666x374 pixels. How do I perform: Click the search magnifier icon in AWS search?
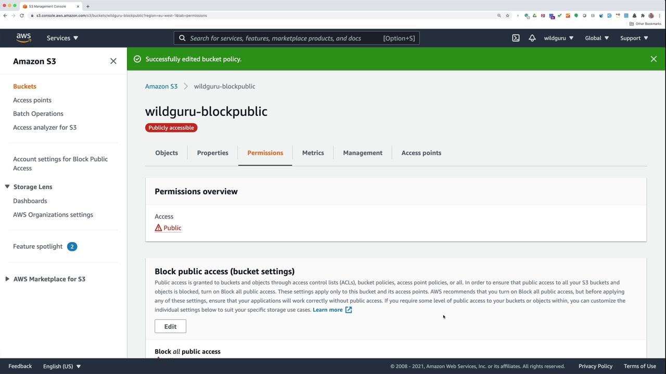point(182,38)
